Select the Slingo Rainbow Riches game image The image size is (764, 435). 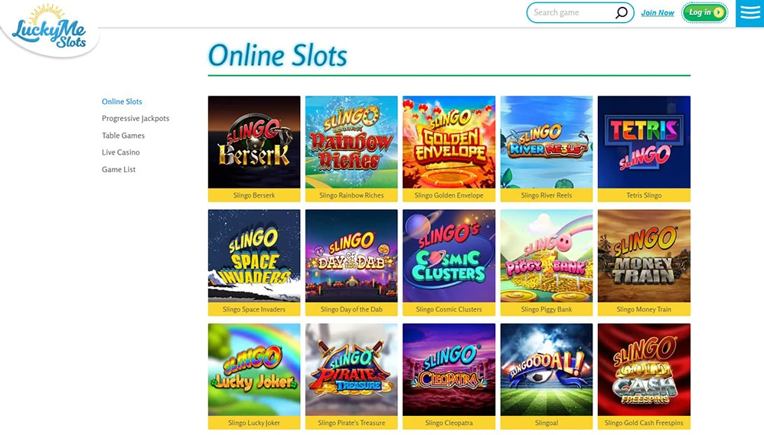[351, 142]
